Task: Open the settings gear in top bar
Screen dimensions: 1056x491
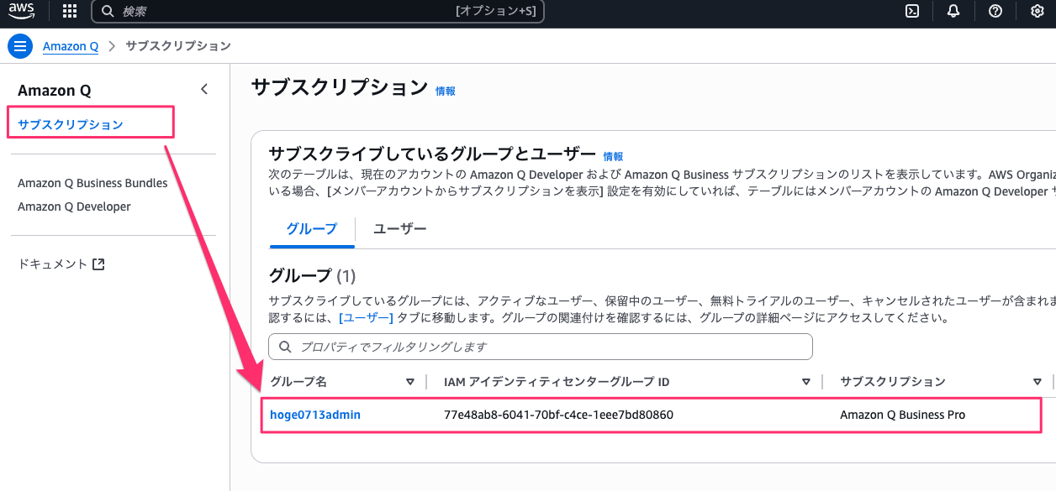Action: click(x=1037, y=12)
